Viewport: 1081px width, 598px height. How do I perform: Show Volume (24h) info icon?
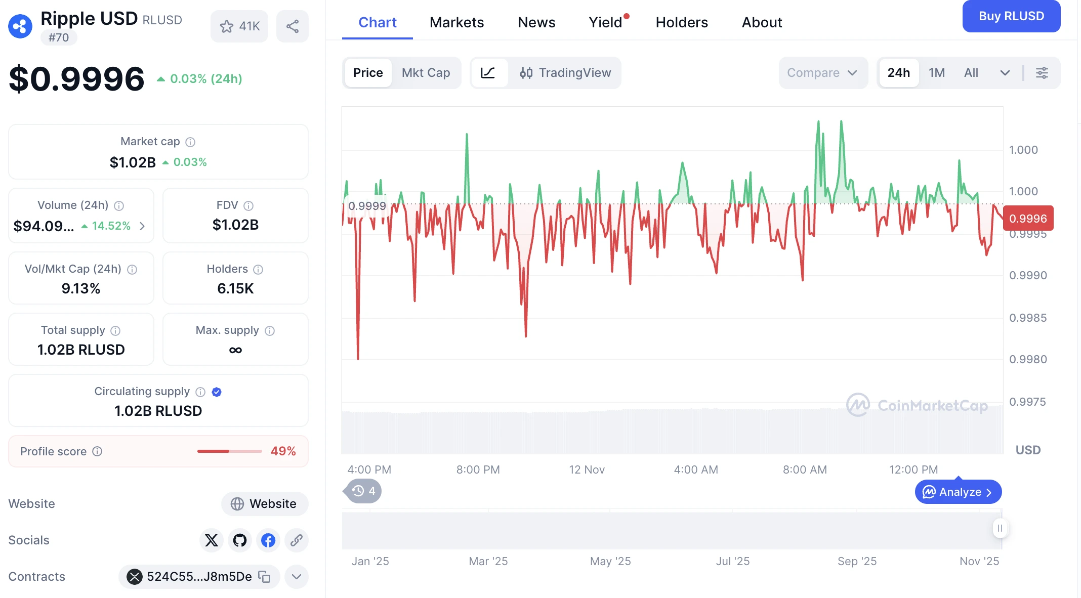coord(119,206)
